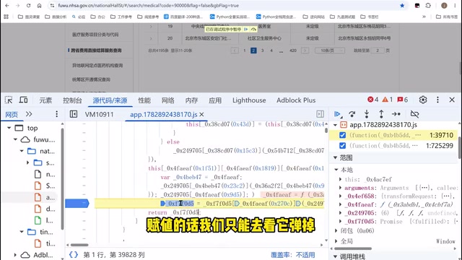
Task: Toggle device toolbar emulation
Action: point(23,100)
